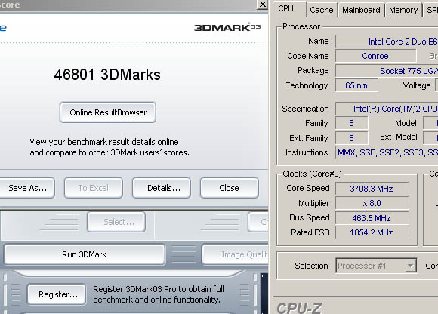Click the Online ResultBrowser button
The width and height of the screenshot is (438, 314).
[x=108, y=112]
